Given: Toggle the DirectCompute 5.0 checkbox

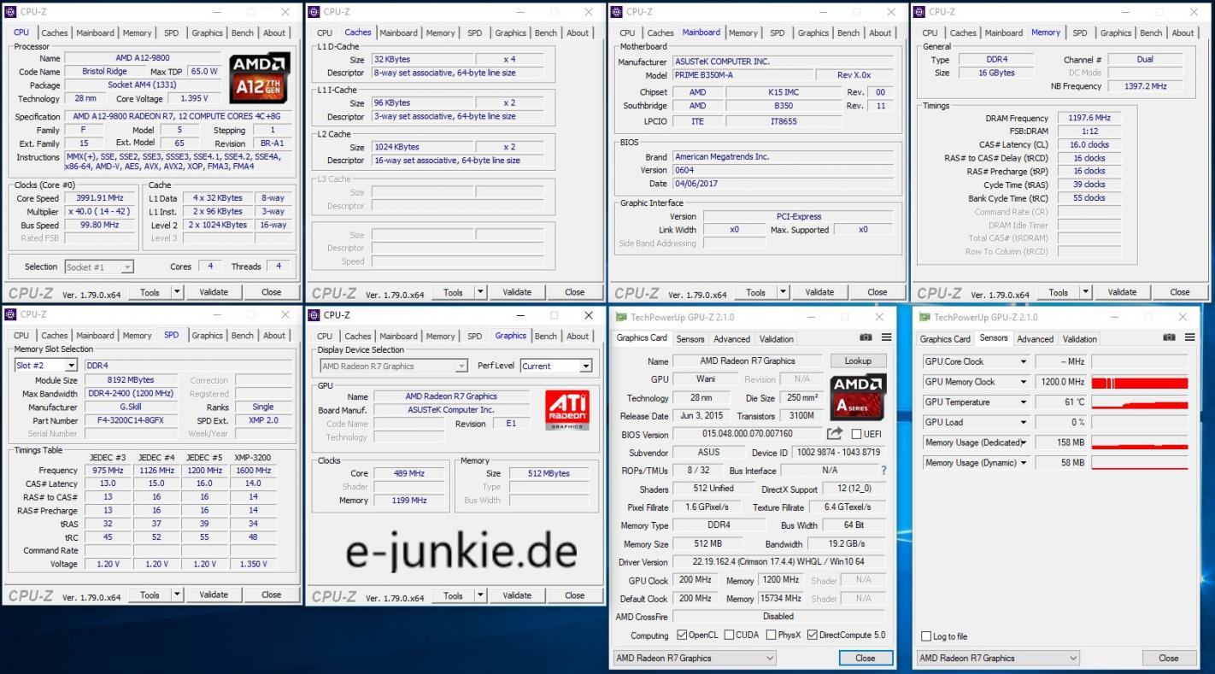Looking at the screenshot, I should tap(813, 635).
